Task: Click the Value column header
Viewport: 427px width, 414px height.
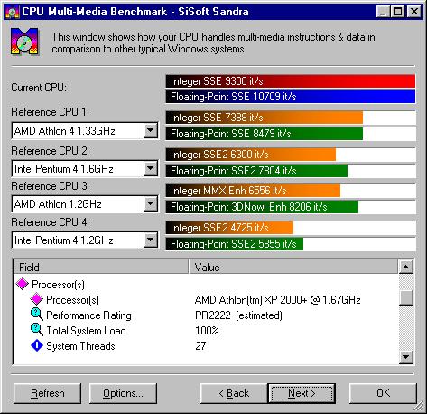Action: [293, 267]
